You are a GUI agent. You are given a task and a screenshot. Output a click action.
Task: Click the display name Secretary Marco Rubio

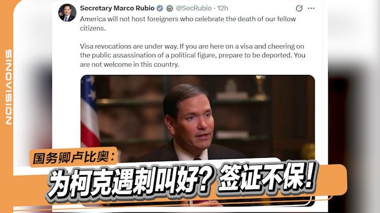pos(117,8)
